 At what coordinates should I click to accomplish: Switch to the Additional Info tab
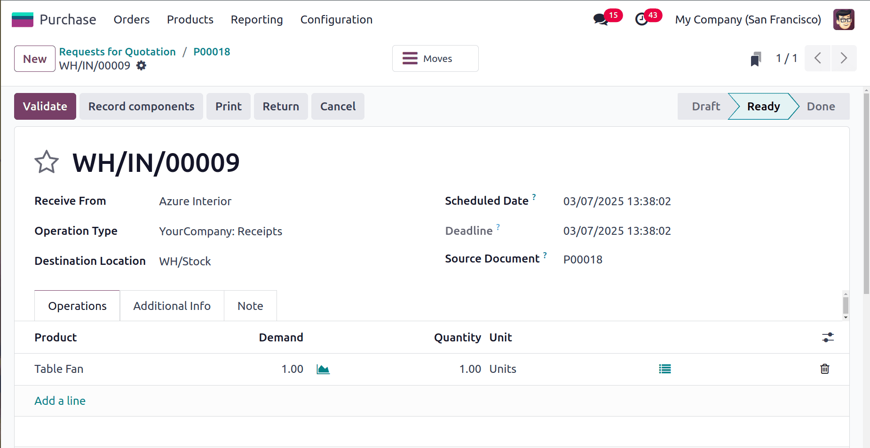pos(172,306)
